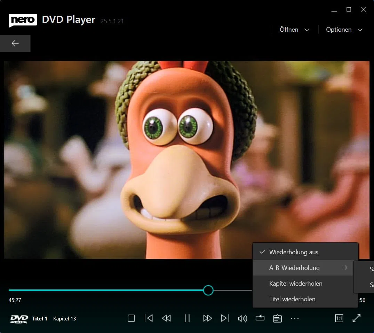Click the version number 25.5.1.21

point(112,21)
